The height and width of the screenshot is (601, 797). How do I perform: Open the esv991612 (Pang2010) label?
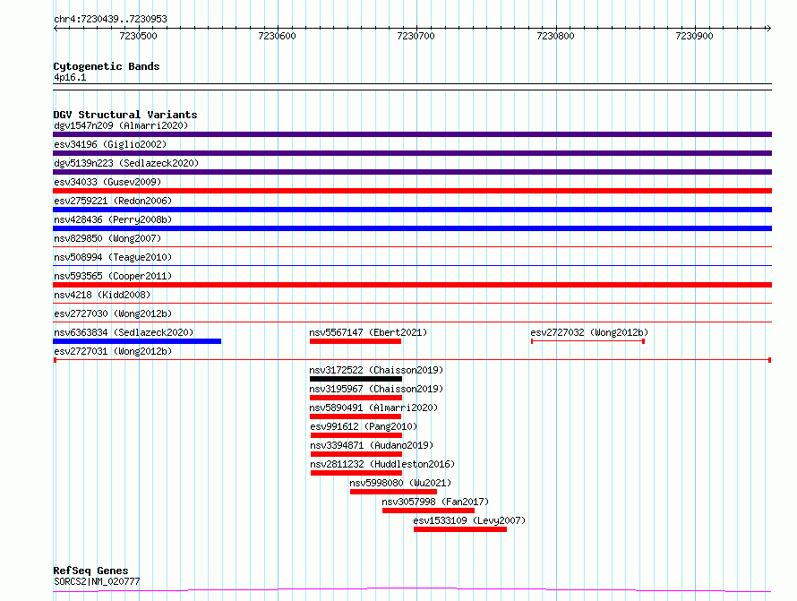click(364, 426)
